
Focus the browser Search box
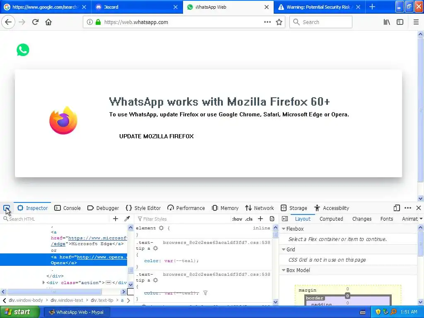tap(321, 22)
